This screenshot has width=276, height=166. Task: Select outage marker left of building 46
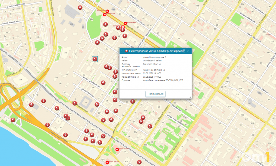coord(114,38)
